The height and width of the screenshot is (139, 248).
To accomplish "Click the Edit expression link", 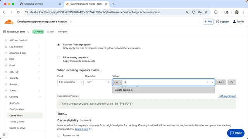I will point(227,96).
